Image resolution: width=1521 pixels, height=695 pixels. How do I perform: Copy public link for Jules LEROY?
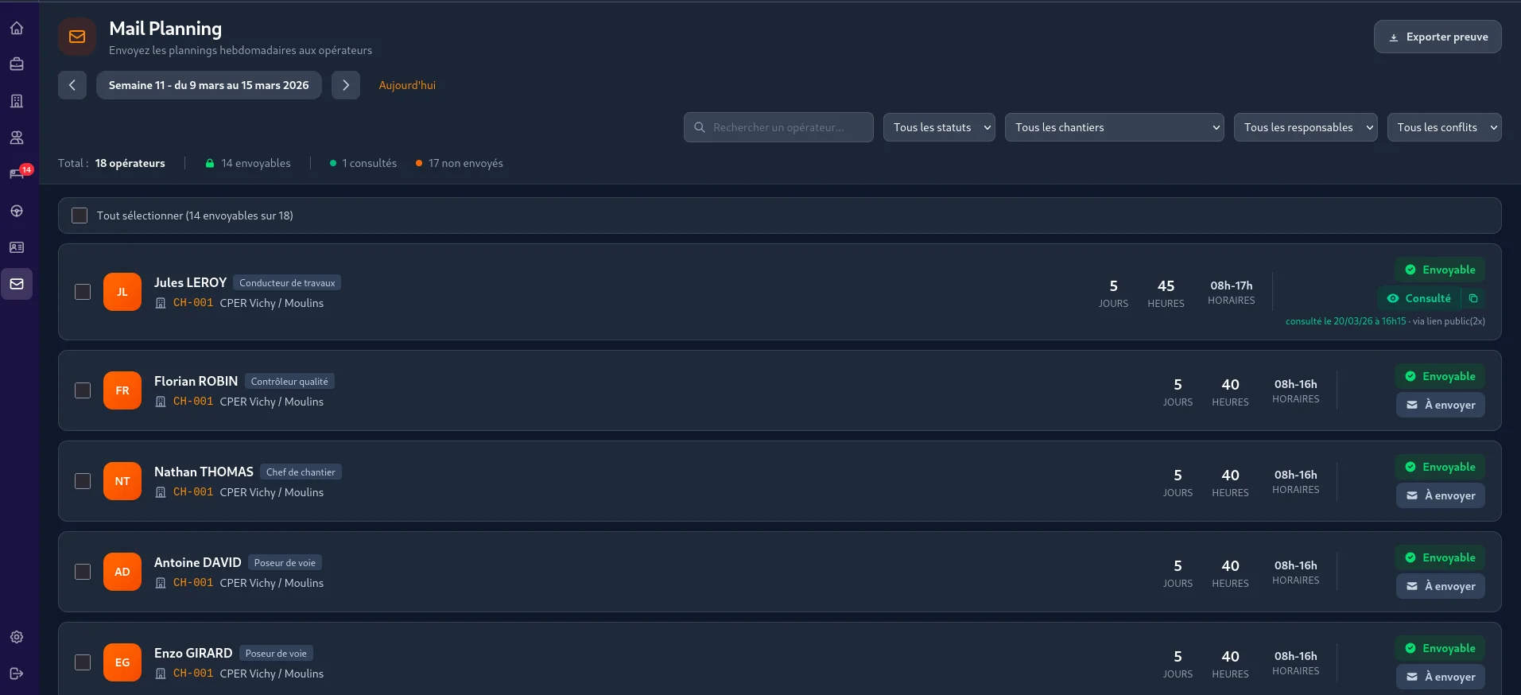(x=1472, y=298)
